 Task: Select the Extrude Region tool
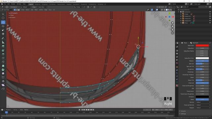(x=3, y=47)
